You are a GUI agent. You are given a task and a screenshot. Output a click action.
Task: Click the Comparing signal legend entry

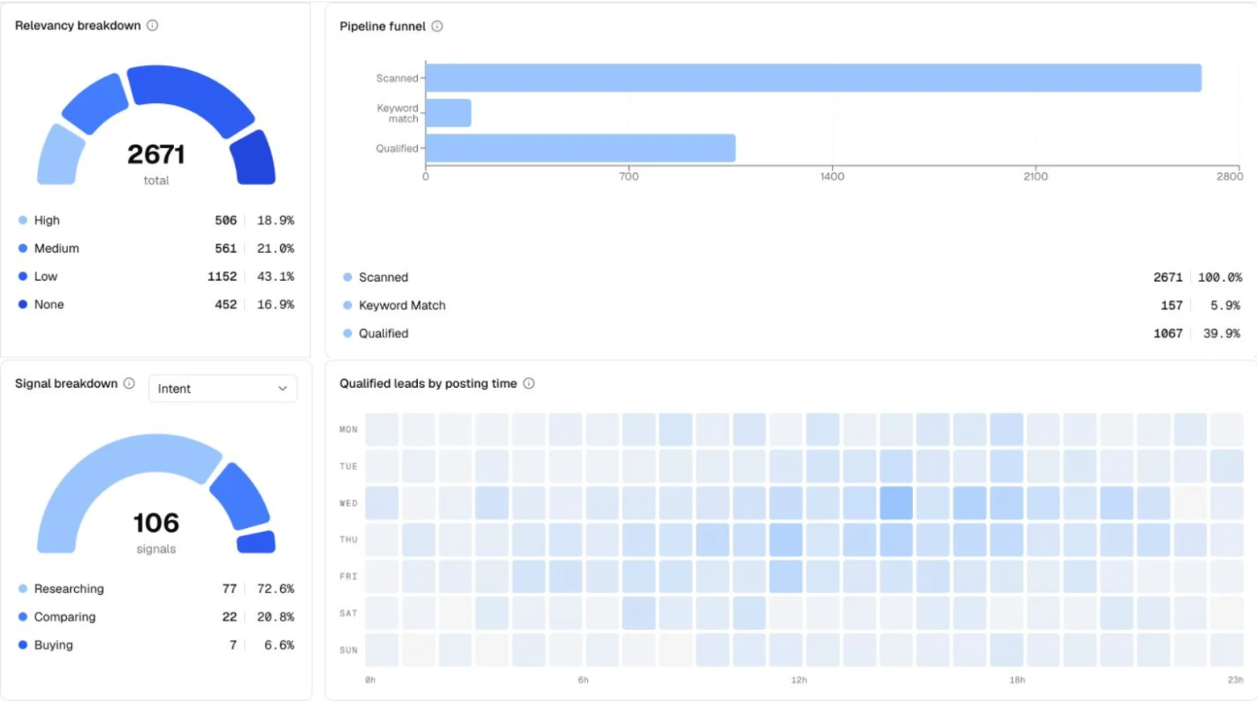(156, 617)
